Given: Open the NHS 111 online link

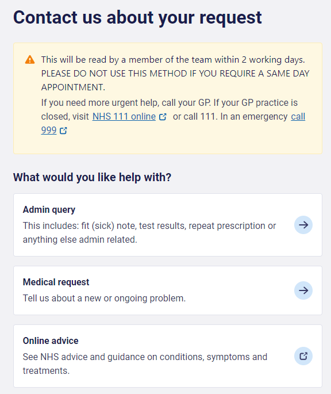Looking at the screenshot, I should pyautogui.click(x=124, y=117).
